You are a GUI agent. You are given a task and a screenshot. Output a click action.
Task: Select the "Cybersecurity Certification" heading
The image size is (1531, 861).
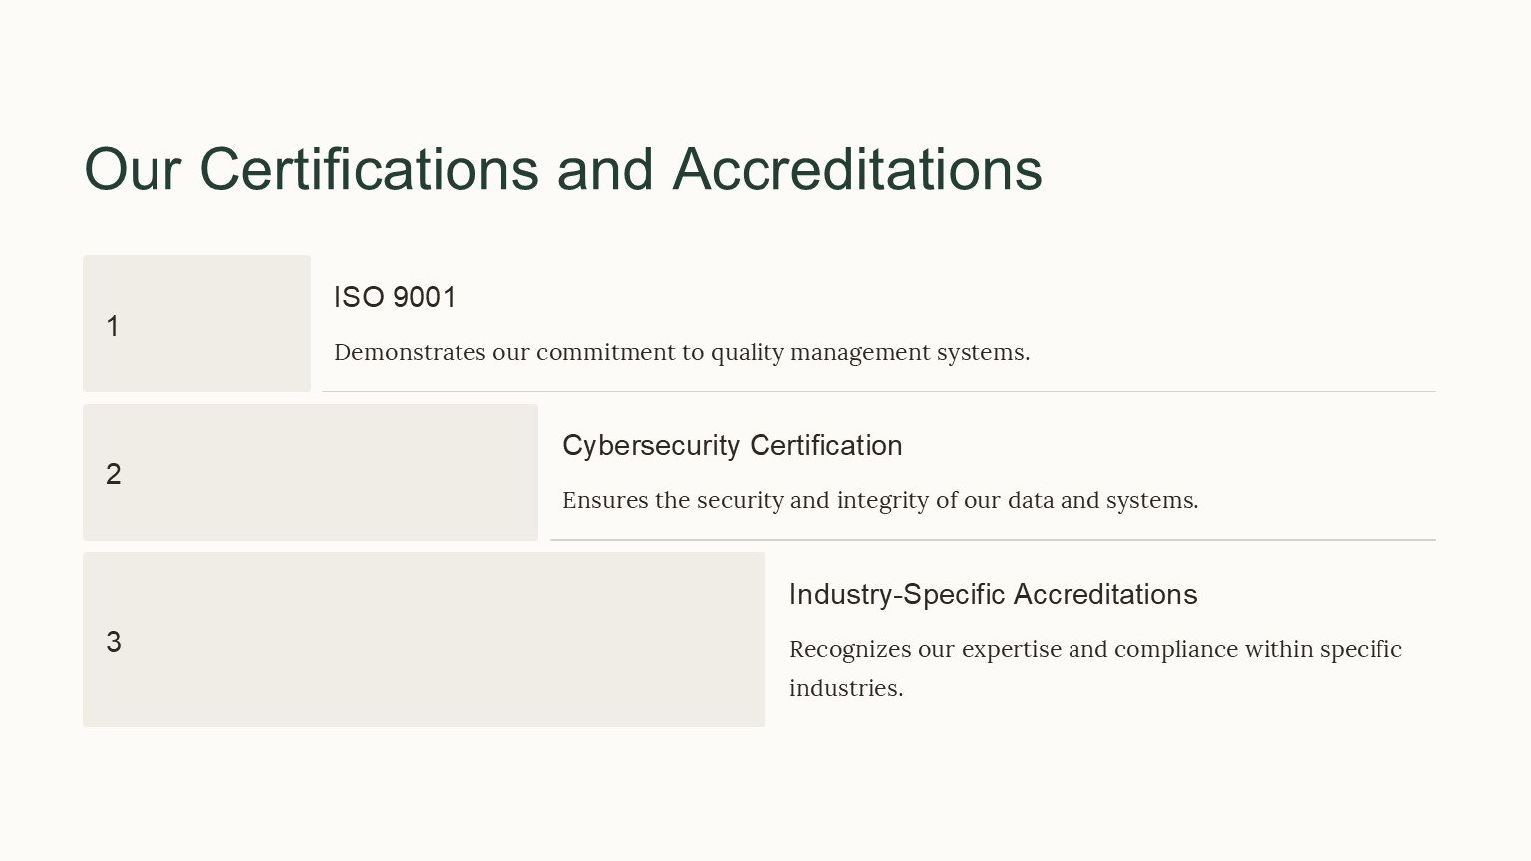click(732, 445)
